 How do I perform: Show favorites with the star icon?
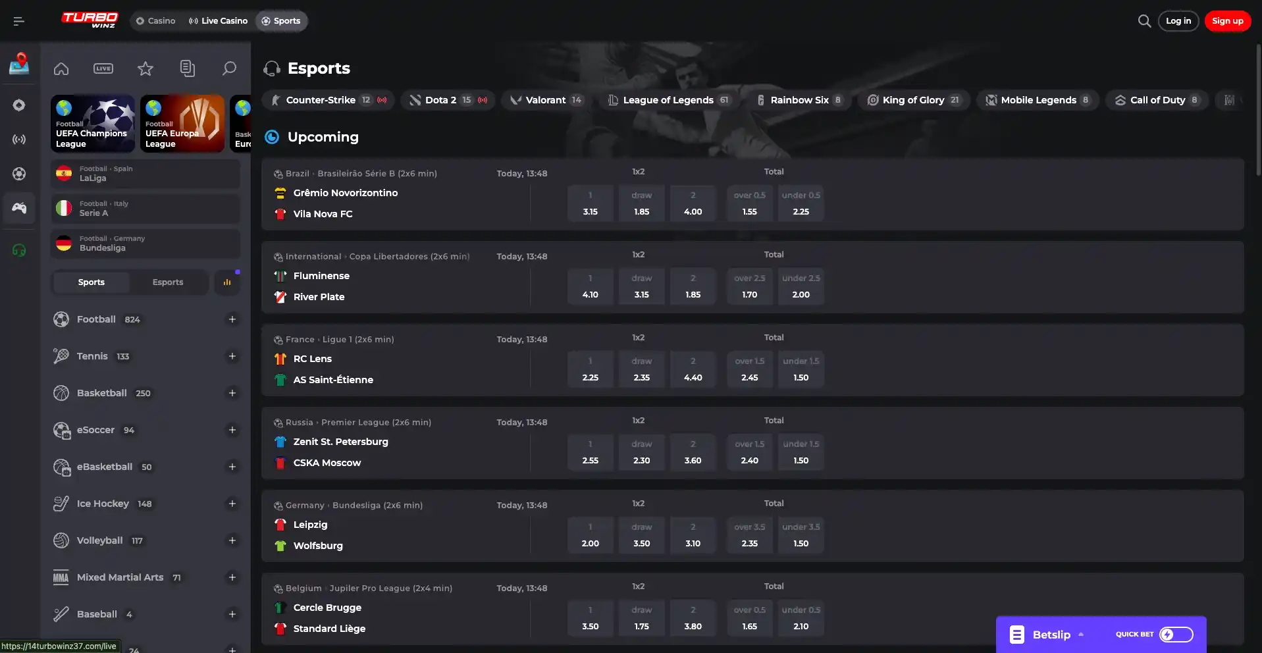145,68
